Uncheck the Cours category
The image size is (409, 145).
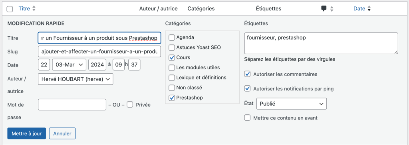172,57
